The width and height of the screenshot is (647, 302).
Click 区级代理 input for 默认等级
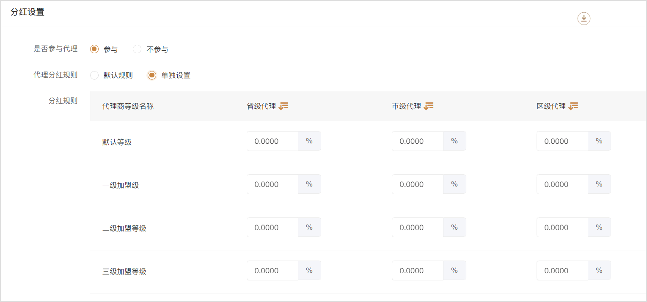tap(562, 141)
